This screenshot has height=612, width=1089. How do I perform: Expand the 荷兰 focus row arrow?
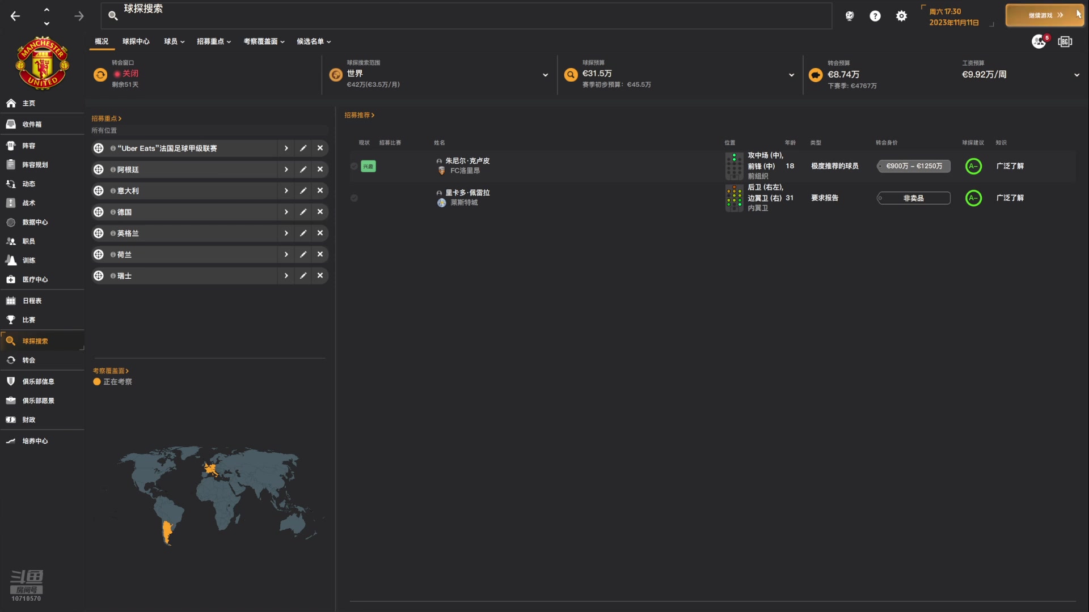coord(286,254)
